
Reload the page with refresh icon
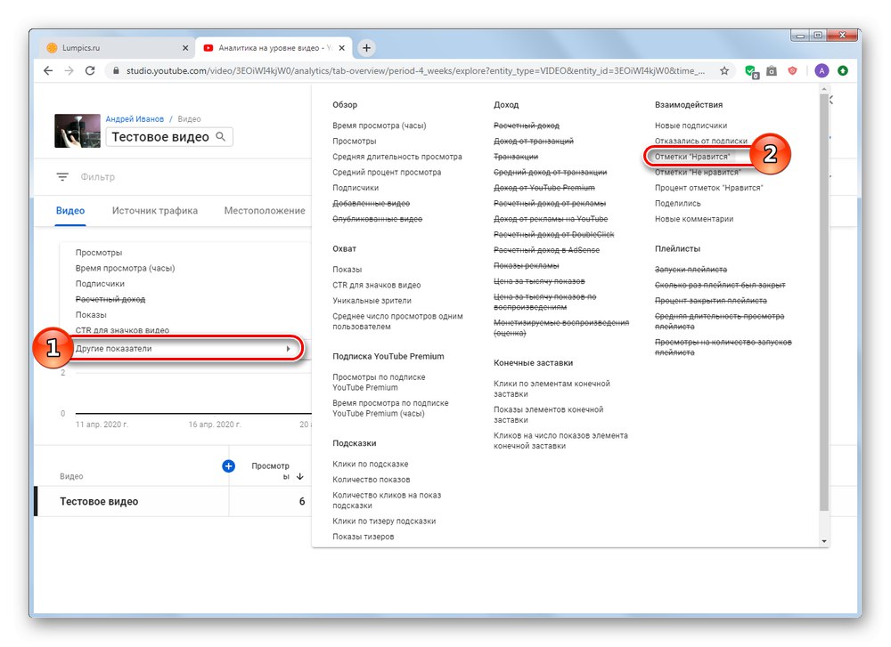coord(90,70)
